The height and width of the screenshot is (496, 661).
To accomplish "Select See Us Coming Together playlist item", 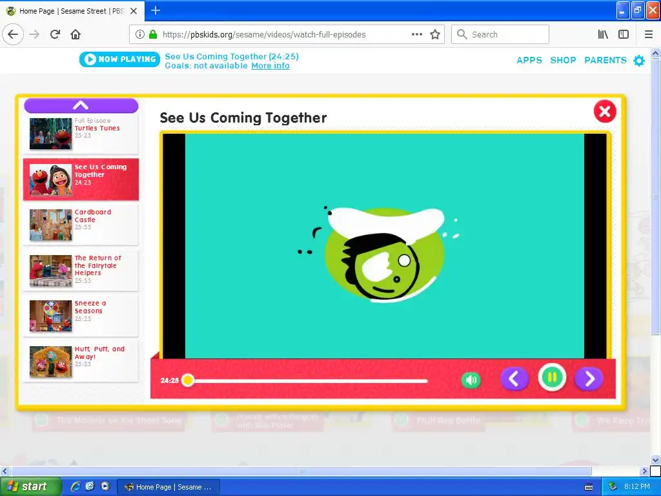I will [x=81, y=180].
